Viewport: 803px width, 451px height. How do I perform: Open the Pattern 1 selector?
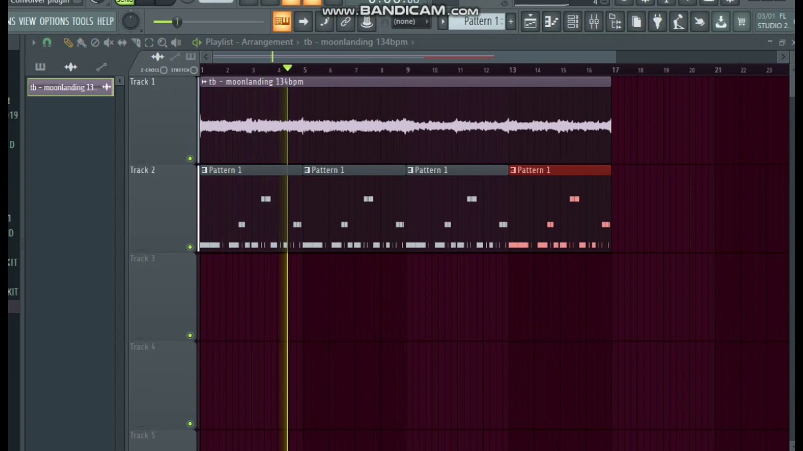click(482, 21)
